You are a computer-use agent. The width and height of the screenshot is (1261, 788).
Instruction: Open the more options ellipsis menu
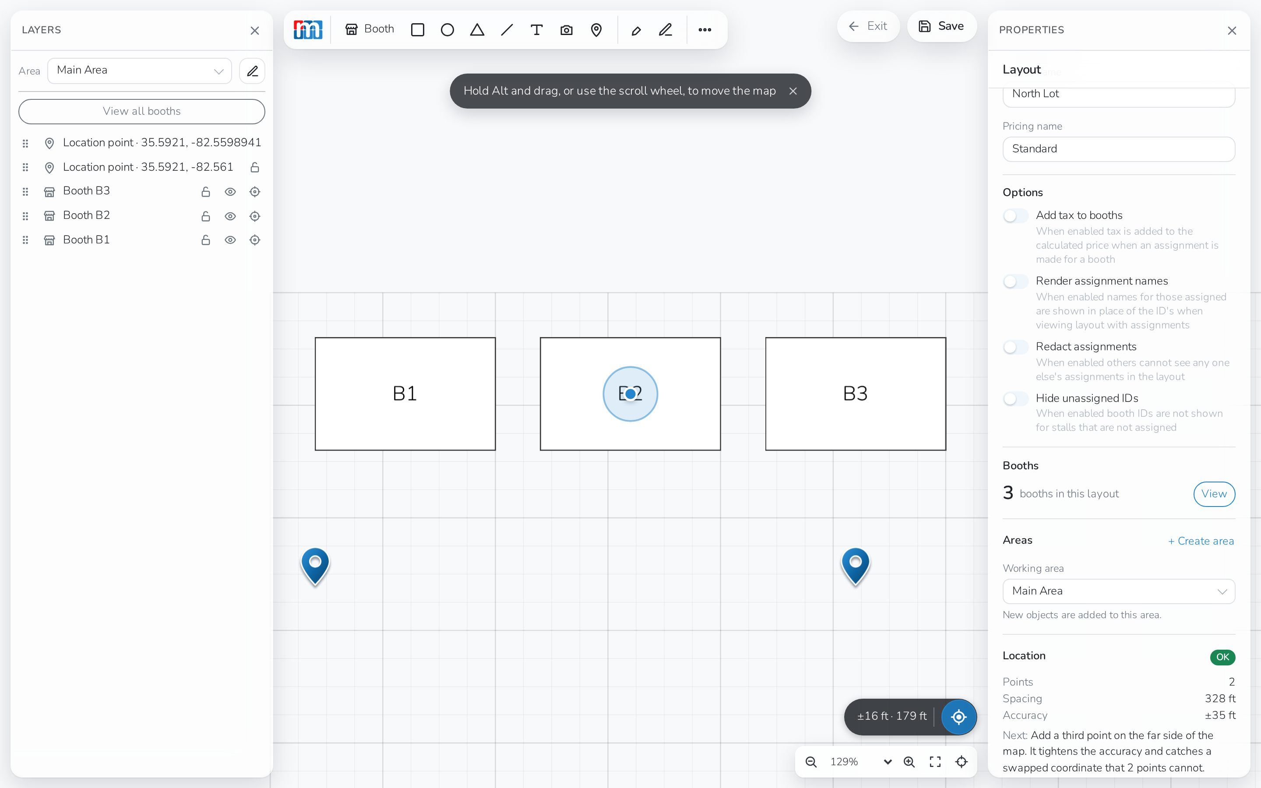pos(704,30)
